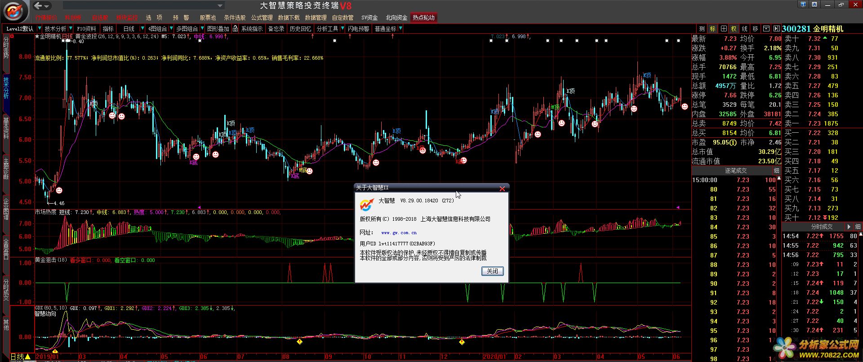863x362 pixels.
Task: Click the 细 button beside 分时成交
Action: click(x=858, y=227)
